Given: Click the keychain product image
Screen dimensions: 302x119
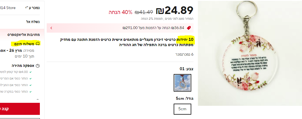Looking at the screenshot, I should point(250,53).
